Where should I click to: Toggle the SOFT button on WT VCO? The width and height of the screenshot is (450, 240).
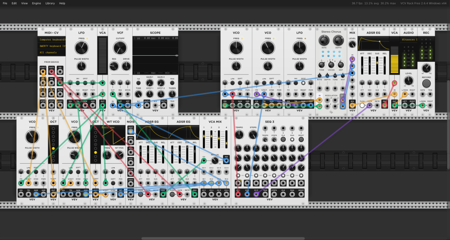click(x=113, y=183)
